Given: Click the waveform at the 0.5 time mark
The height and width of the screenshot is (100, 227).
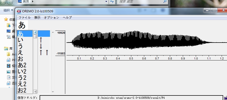Looking at the screenshot, I should click(131, 43).
